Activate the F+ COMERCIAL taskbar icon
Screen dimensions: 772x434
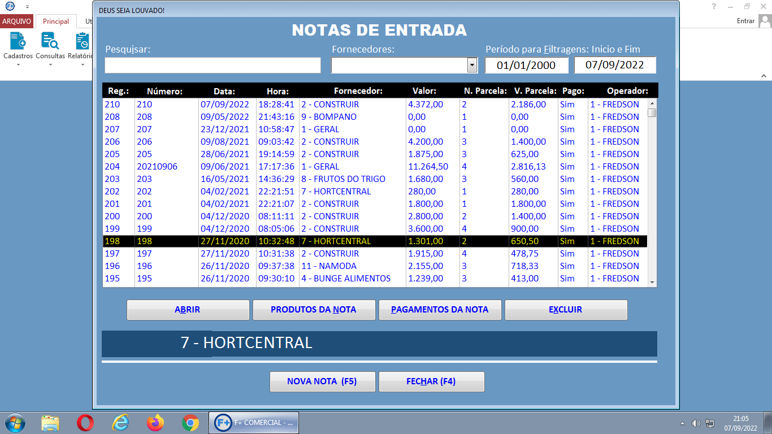[253, 422]
